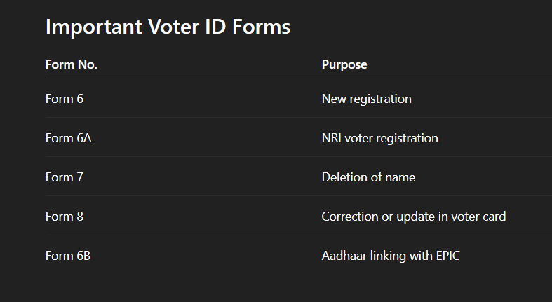Image resolution: width=552 pixels, height=302 pixels.
Task: Click the 'Form 6' cell
Action: click(65, 99)
